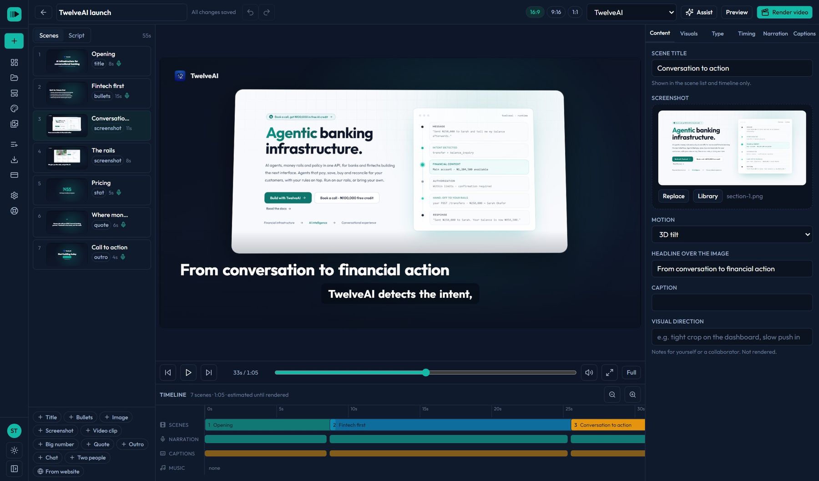The image size is (819, 481).
Task: Skip to previous scene
Action: [x=168, y=372]
